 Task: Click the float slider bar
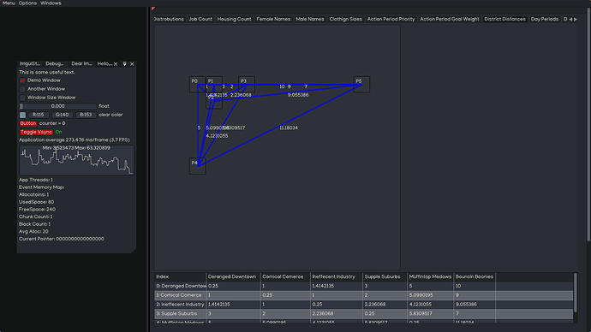point(57,106)
